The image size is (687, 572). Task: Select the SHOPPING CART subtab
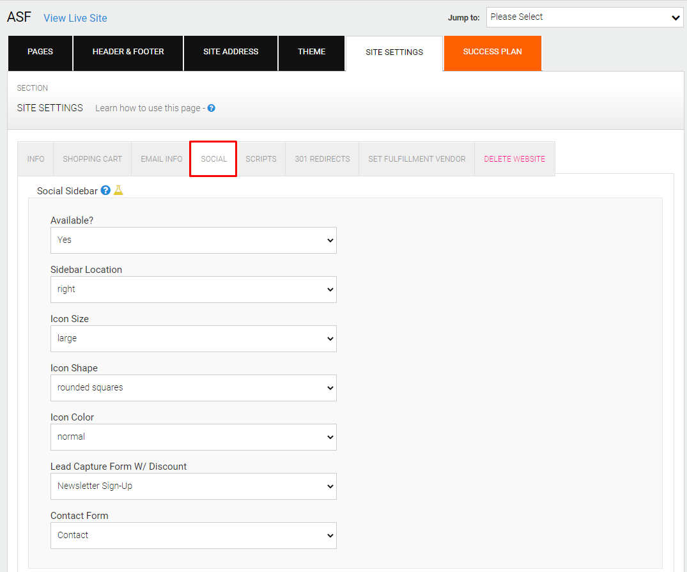92,158
